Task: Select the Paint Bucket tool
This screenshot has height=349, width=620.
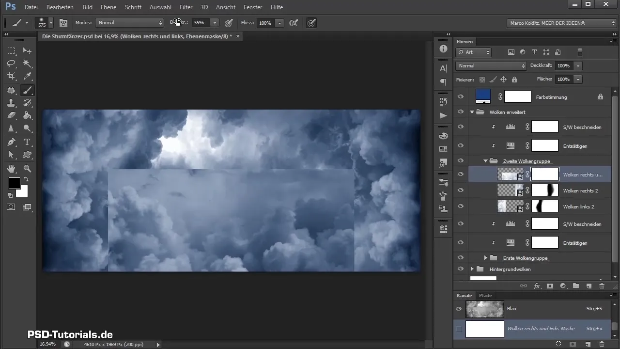Action: click(x=28, y=115)
